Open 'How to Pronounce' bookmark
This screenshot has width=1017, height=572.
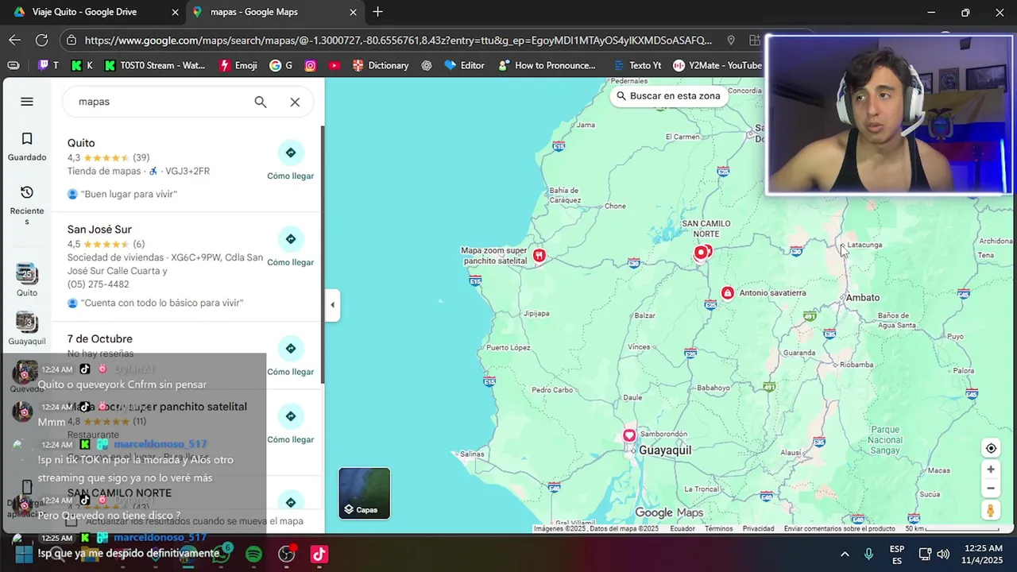pos(547,65)
